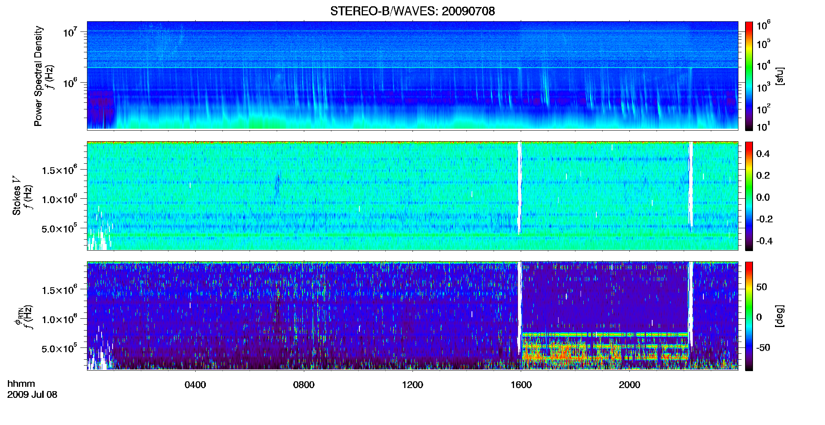Screen dimensions: 825x425
Task: Click the [sfu] colorbar unit label
Action: point(780,76)
